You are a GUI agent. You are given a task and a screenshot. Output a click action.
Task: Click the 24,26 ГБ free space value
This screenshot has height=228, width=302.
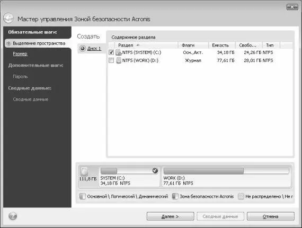(x=253, y=52)
